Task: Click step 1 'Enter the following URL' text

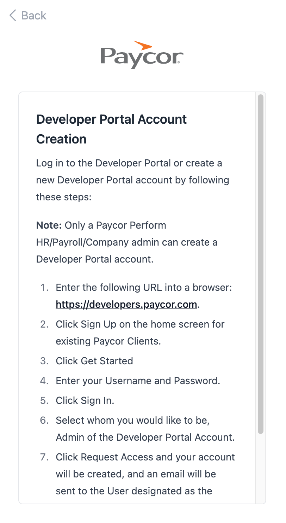Action: [144, 288]
